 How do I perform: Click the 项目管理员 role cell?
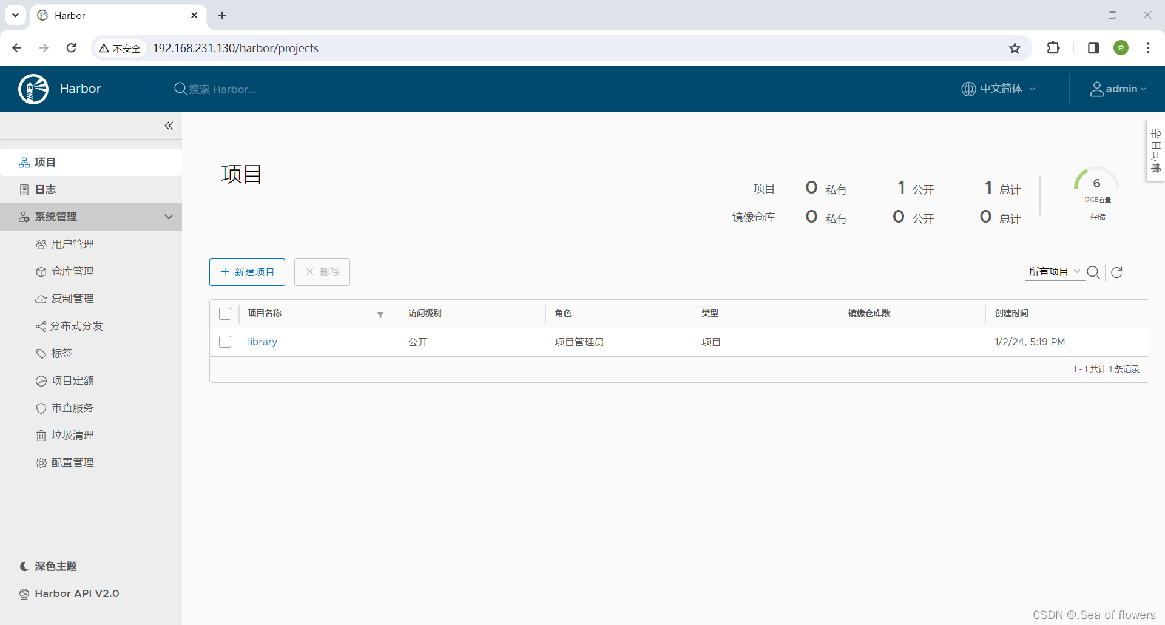579,342
